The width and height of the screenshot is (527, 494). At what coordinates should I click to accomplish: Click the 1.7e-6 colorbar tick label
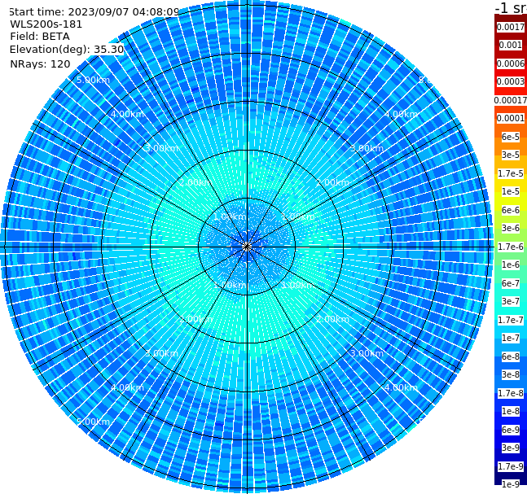pyautogui.click(x=511, y=247)
